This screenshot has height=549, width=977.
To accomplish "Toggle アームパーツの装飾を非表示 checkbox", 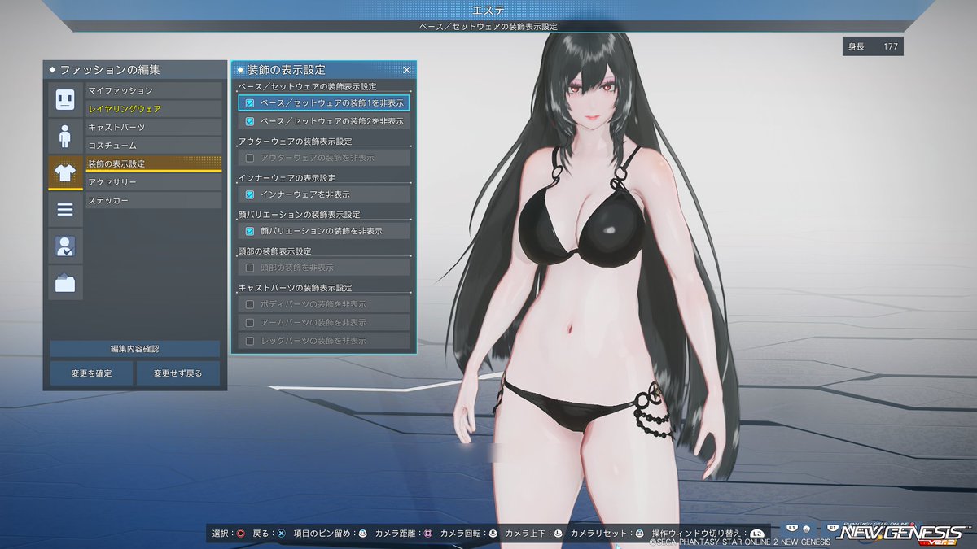I will (250, 322).
